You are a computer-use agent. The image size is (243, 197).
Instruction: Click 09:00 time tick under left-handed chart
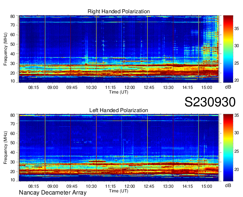click(53, 186)
